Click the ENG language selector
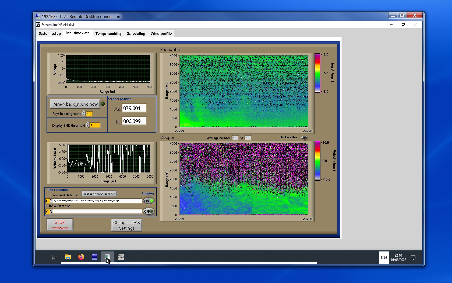Viewport: 452px width, 283px height. tap(384, 258)
